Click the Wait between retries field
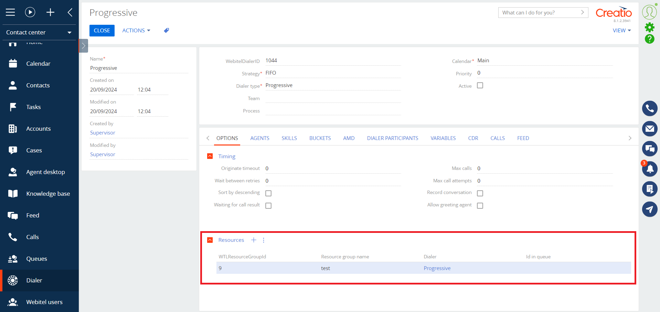660x312 pixels. pos(333,181)
